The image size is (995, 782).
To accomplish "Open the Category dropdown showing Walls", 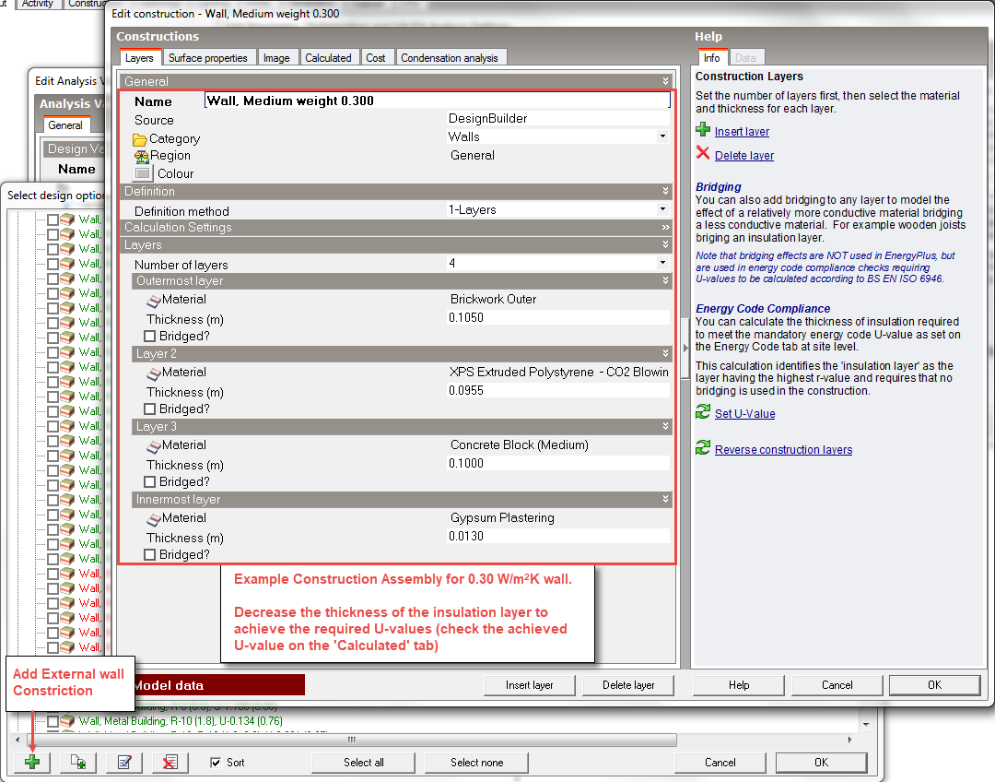I will point(661,137).
